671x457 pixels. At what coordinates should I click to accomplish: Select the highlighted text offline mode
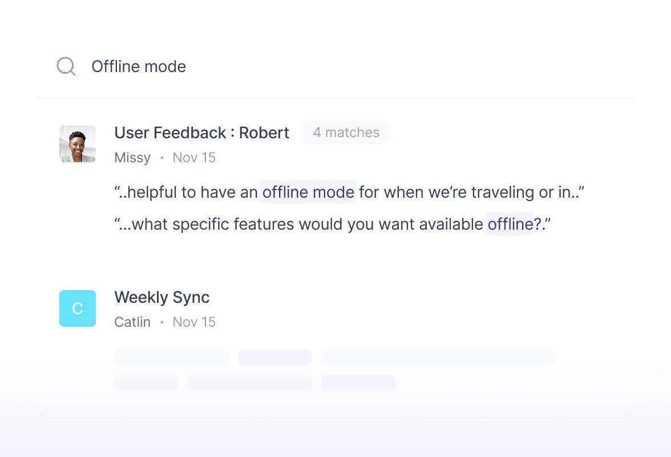308,193
